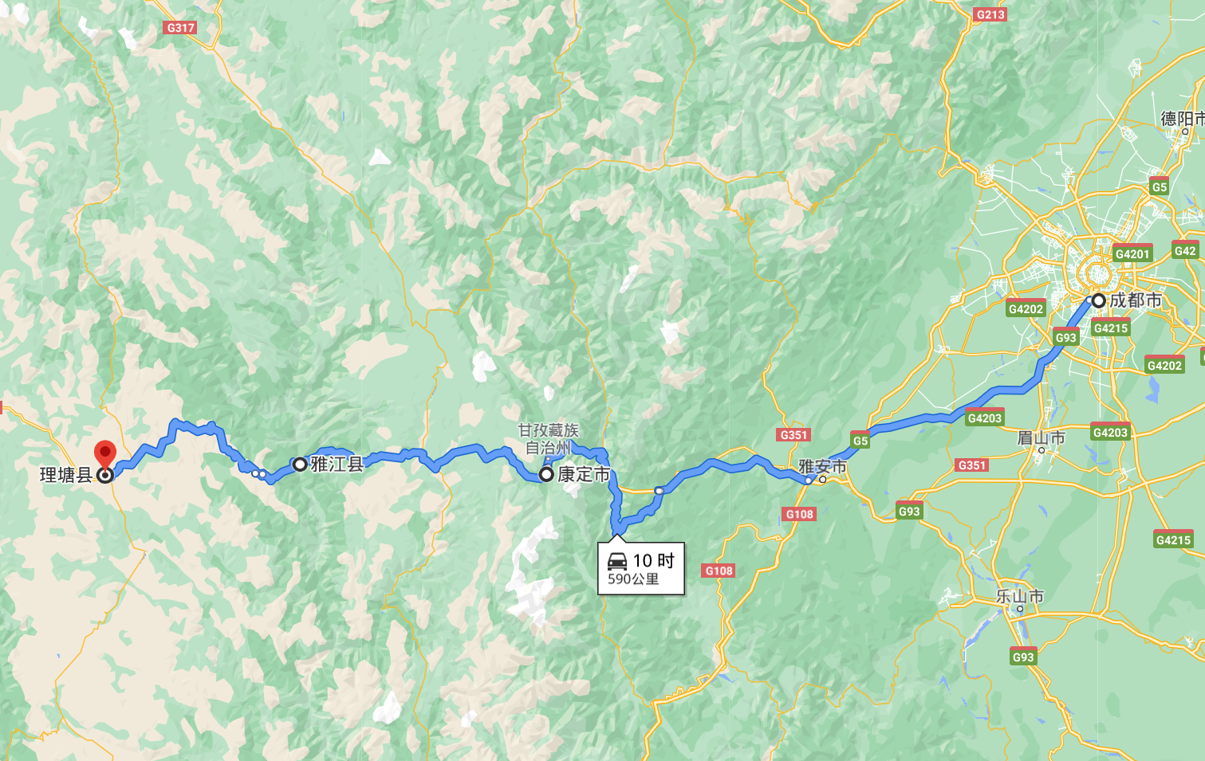The height and width of the screenshot is (761, 1205).
Task: Click the G213 highway shield
Action: (x=990, y=14)
